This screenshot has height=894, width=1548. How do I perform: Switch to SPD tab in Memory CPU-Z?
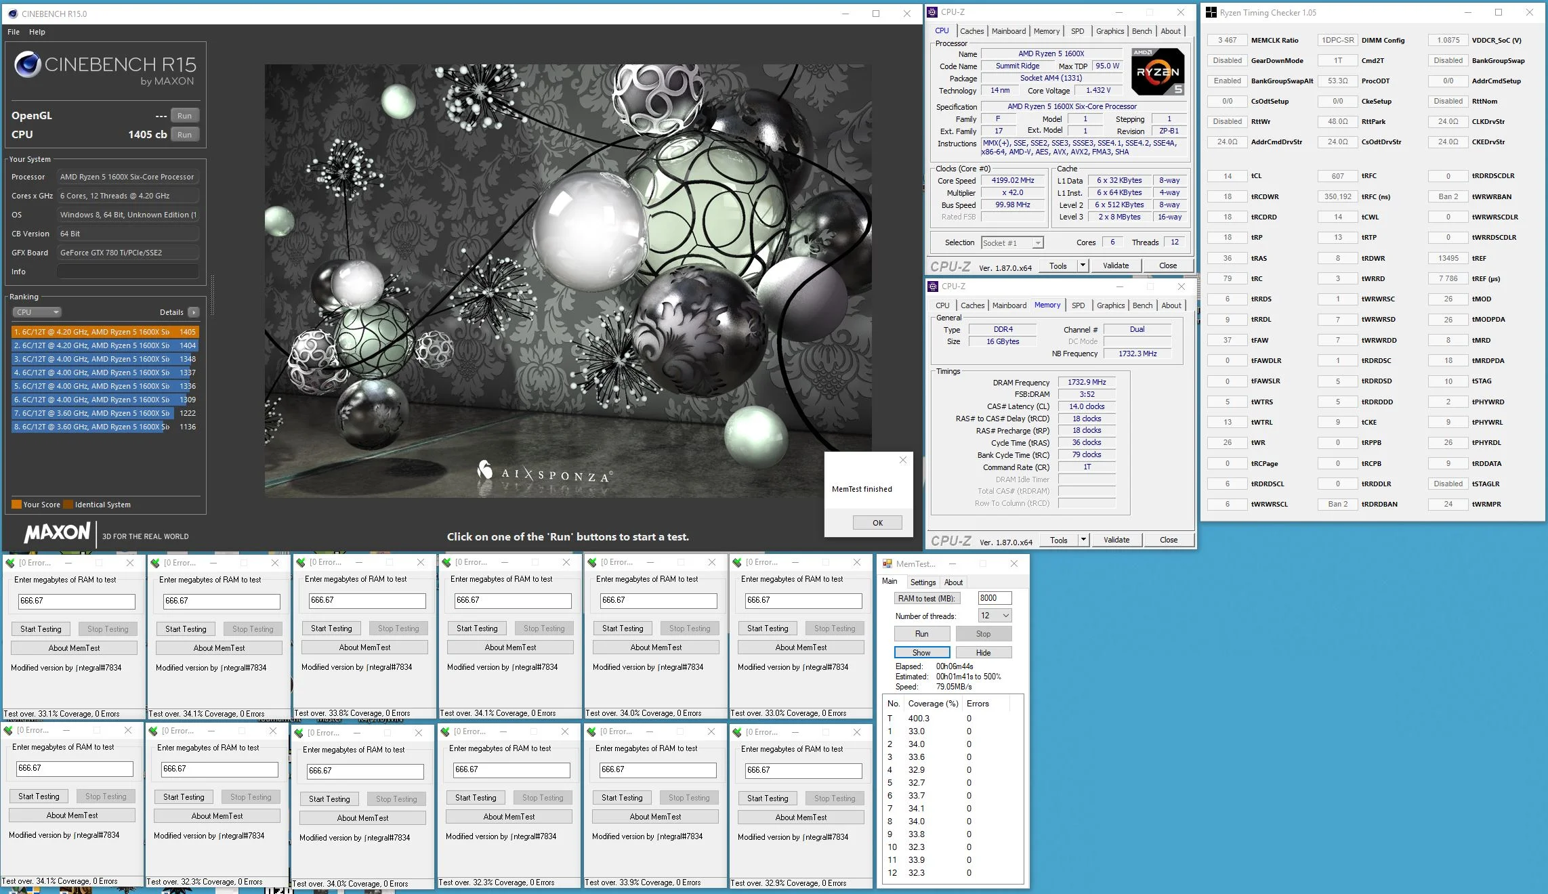(1079, 305)
